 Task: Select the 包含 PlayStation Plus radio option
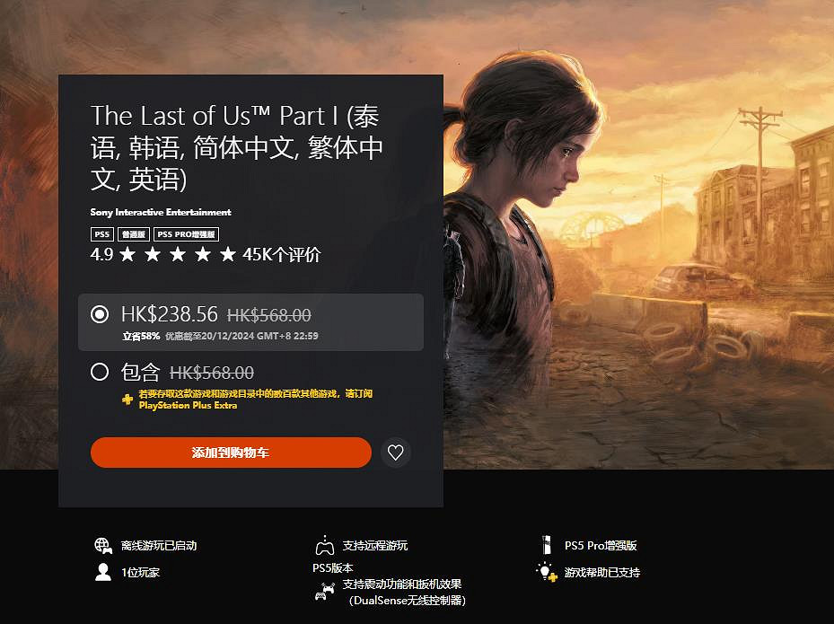coord(100,372)
